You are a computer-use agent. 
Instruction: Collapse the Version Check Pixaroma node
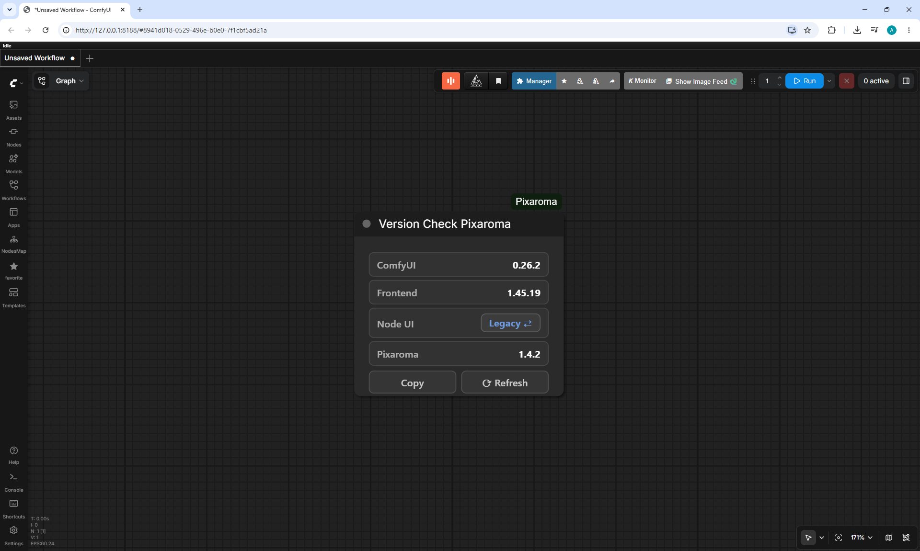(x=367, y=224)
